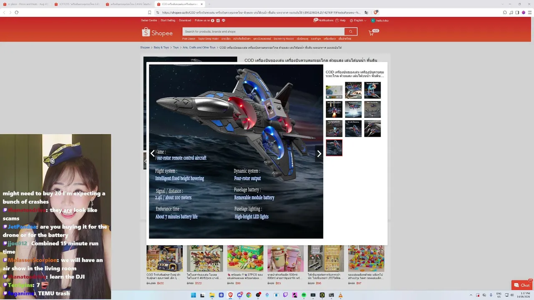Close the active COD product tab
Image resolution: width=534 pixels, height=300 pixels.
[202, 4]
